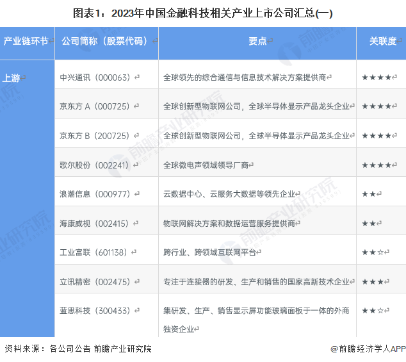Click '跨行业、跨领域互联网平台' text

[210, 252]
